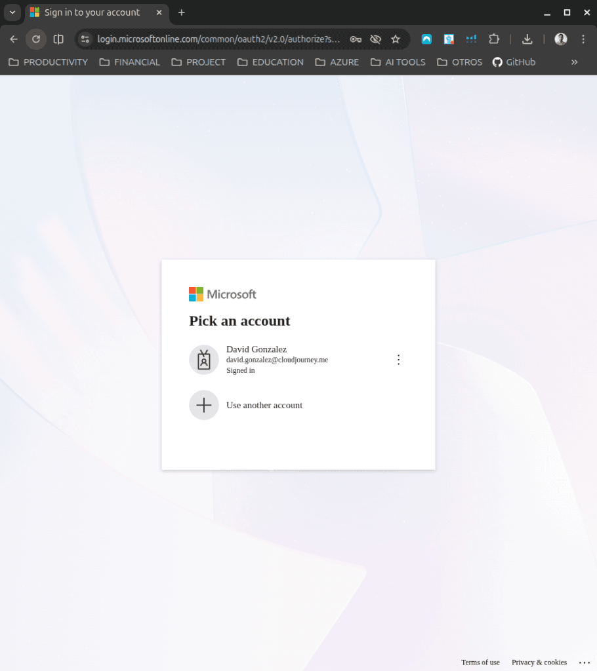Open account options for David Gonzalez

[398, 360]
